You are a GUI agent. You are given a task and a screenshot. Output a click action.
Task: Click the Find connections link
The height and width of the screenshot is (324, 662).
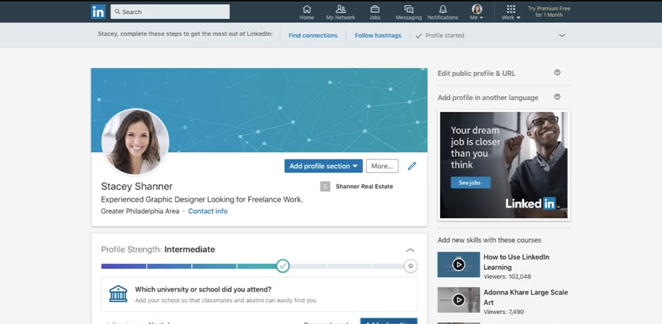point(313,36)
